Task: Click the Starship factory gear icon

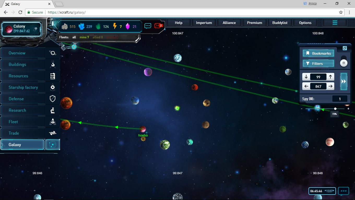Action: click(53, 87)
